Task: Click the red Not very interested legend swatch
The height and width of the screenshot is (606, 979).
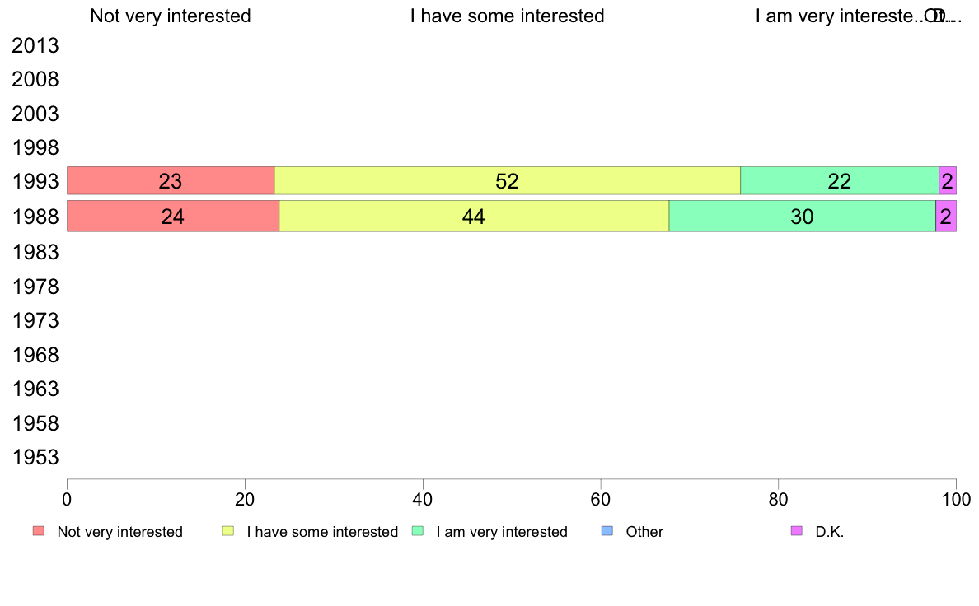Action: (x=39, y=531)
